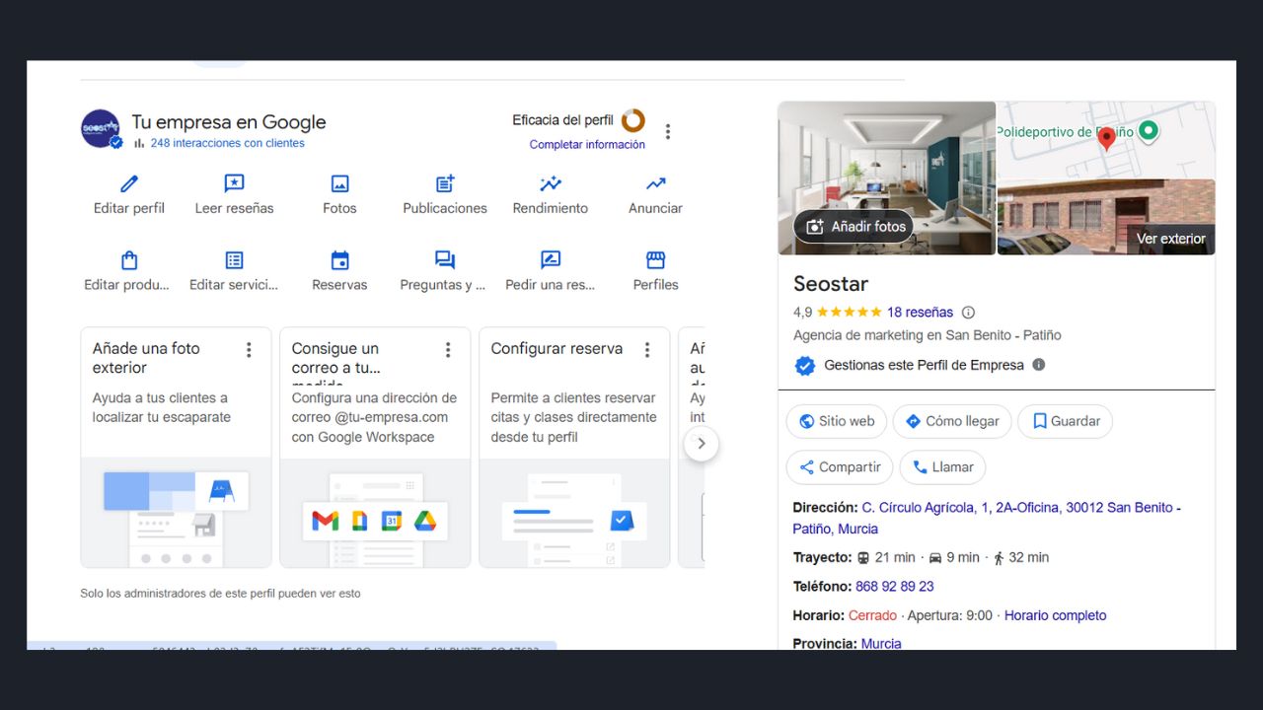1263x710 pixels.
Task: Click the info icon beside Gestionas este Perfil
Action: [1038, 365]
